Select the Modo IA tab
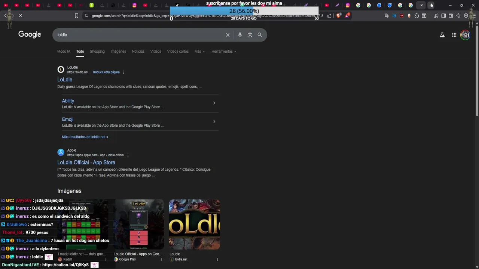Image resolution: width=479 pixels, height=269 pixels. [x=64, y=51]
